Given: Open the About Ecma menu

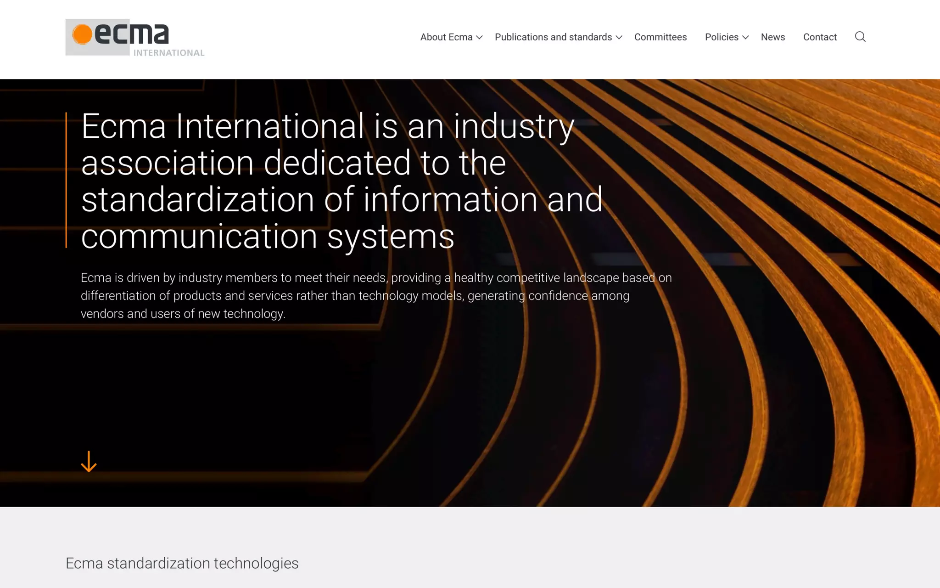Looking at the screenshot, I should 446,37.
